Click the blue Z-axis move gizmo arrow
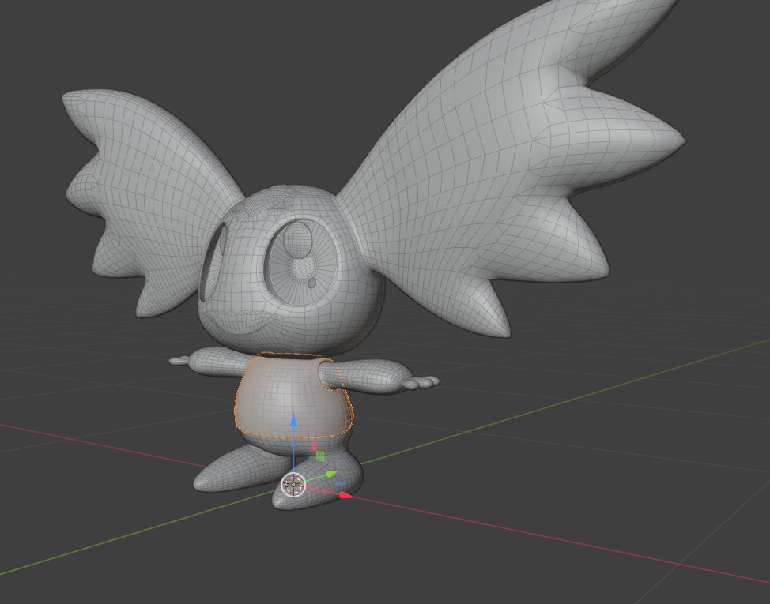This screenshot has height=604, width=770. pyautogui.click(x=293, y=420)
